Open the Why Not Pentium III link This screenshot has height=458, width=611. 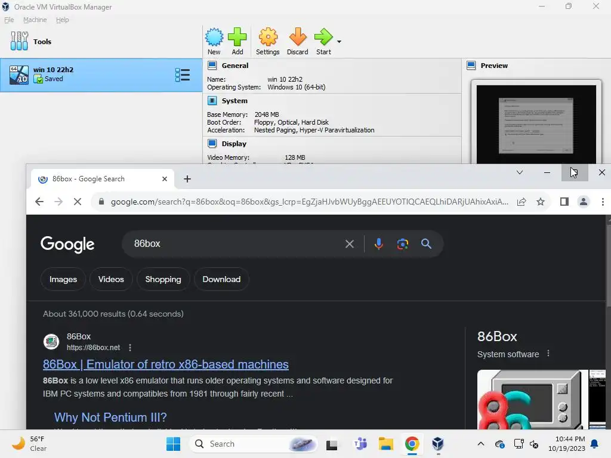[x=110, y=417]
